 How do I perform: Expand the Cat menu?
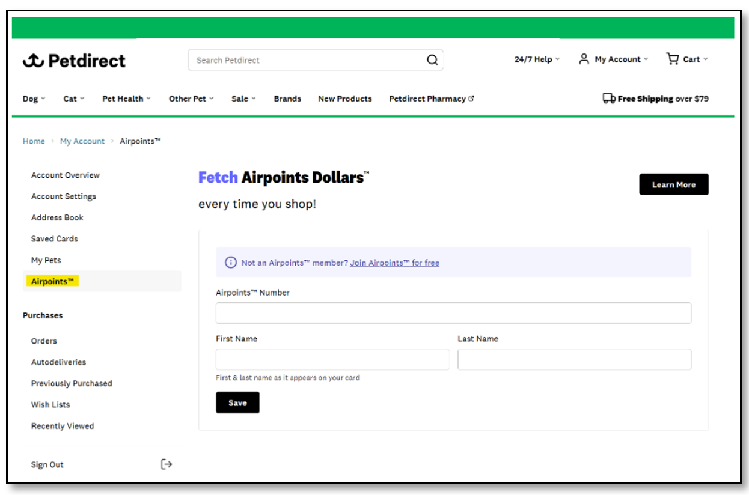coord(74,99)
